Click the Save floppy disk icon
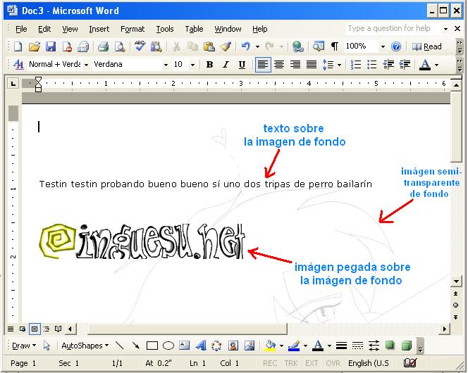Viewport: 468px width, 373px height. [x=51, y=46]
